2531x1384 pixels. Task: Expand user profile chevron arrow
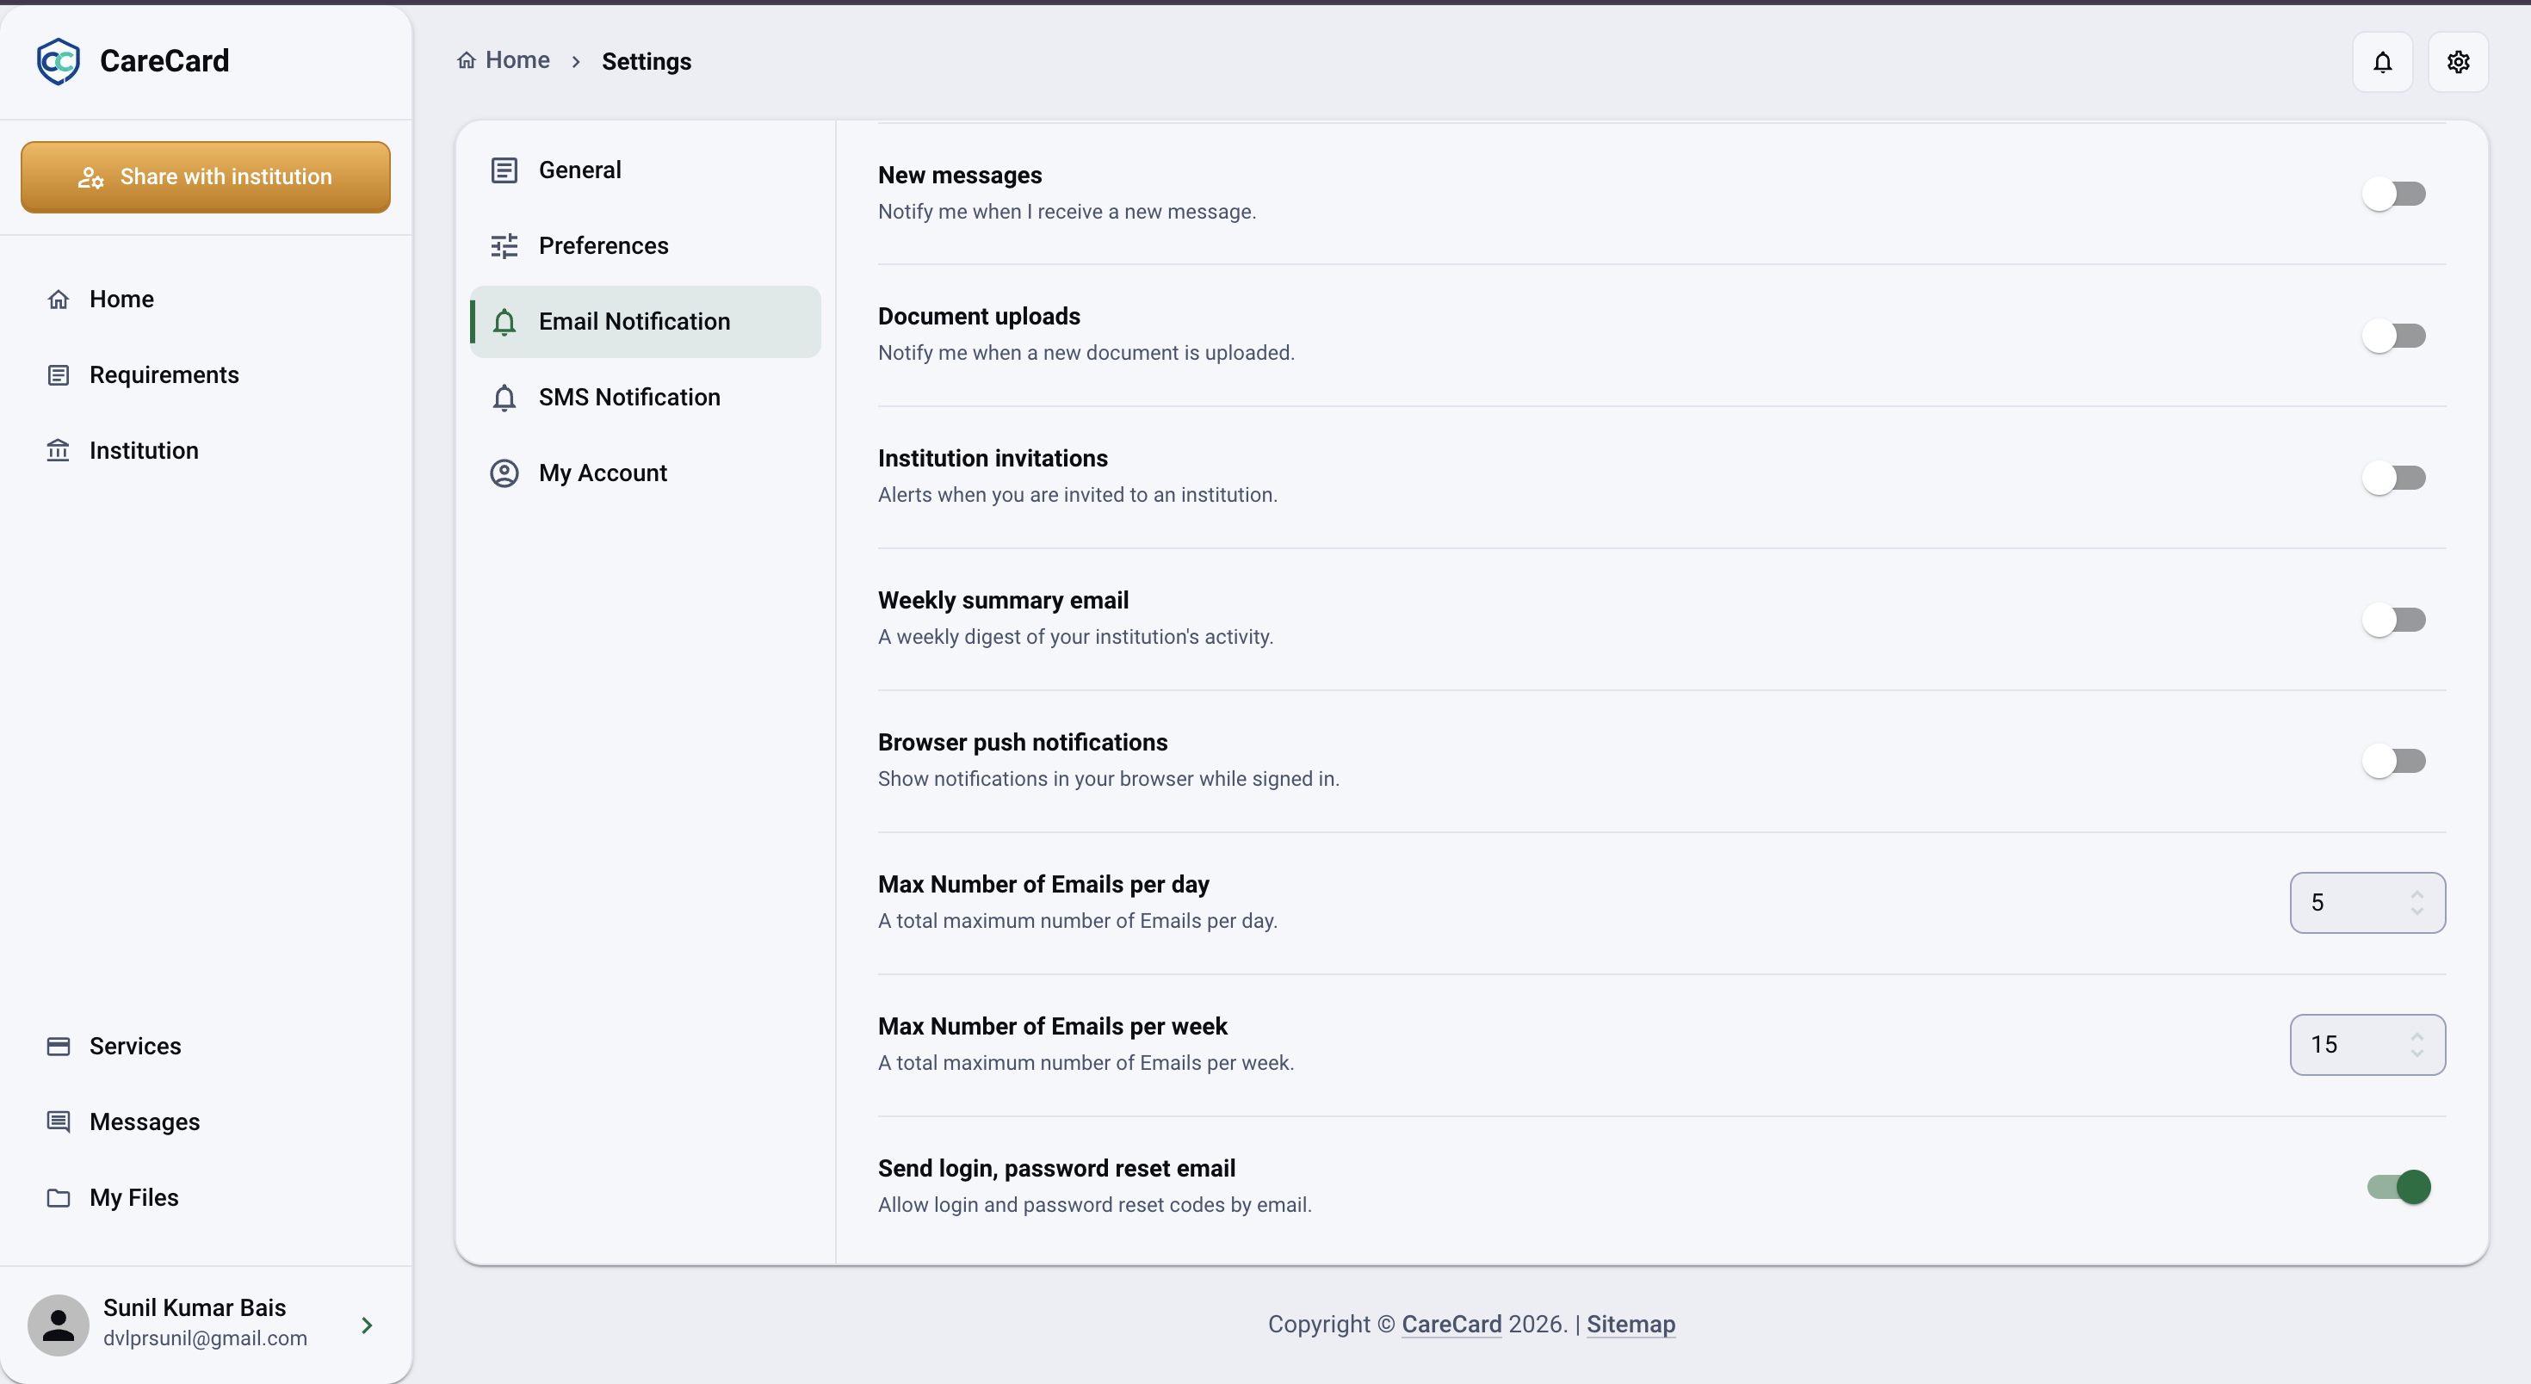pyautogui.click(x=367, y=1325)
